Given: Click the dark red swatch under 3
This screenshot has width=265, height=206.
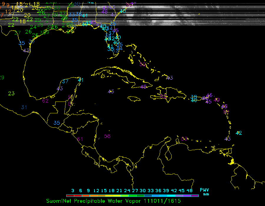Looking at the screenshot, I should (70, 195).
